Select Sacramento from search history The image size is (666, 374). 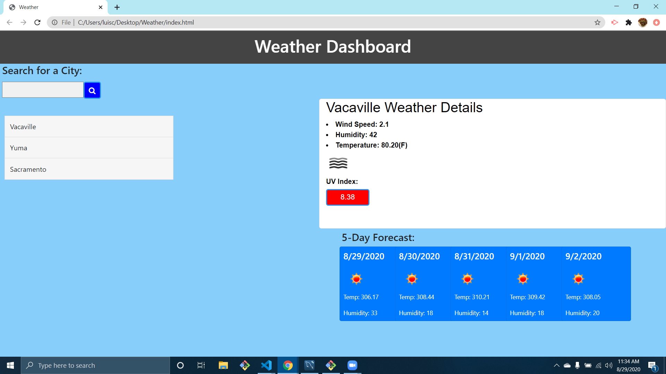tap(89, 169)
